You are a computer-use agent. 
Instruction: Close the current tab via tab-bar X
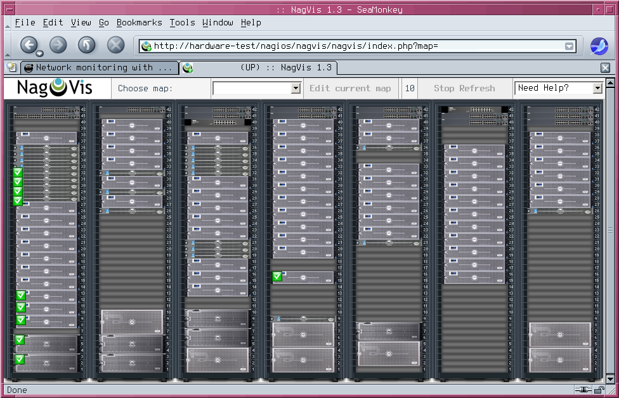point(605,68)
